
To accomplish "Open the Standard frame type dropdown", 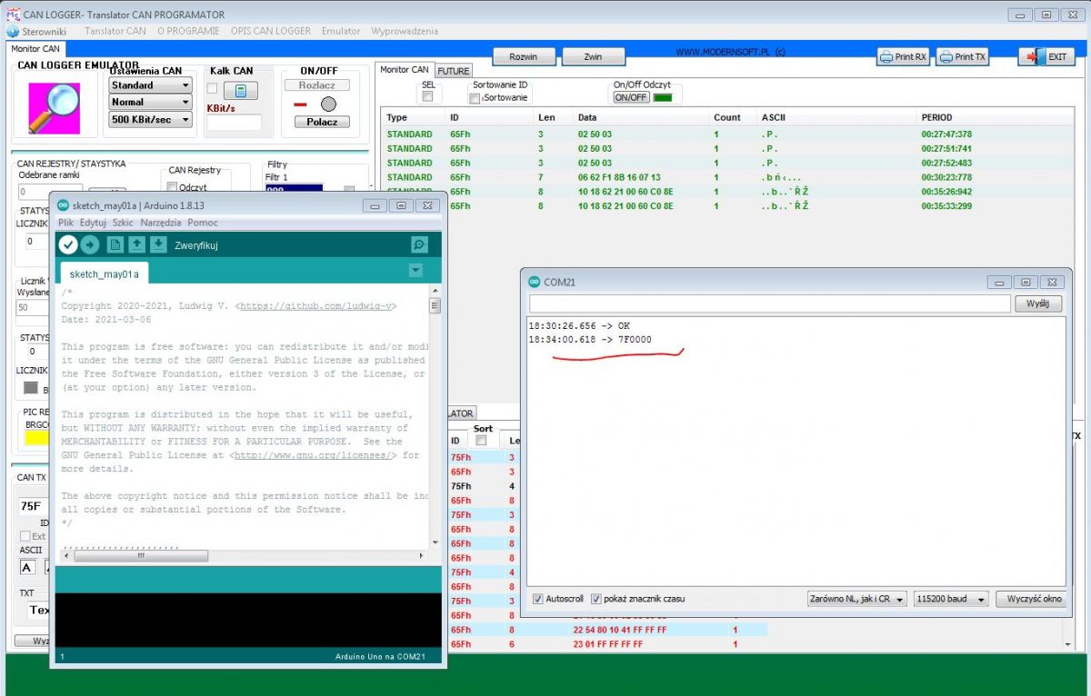I will click(x=150, y=85).
